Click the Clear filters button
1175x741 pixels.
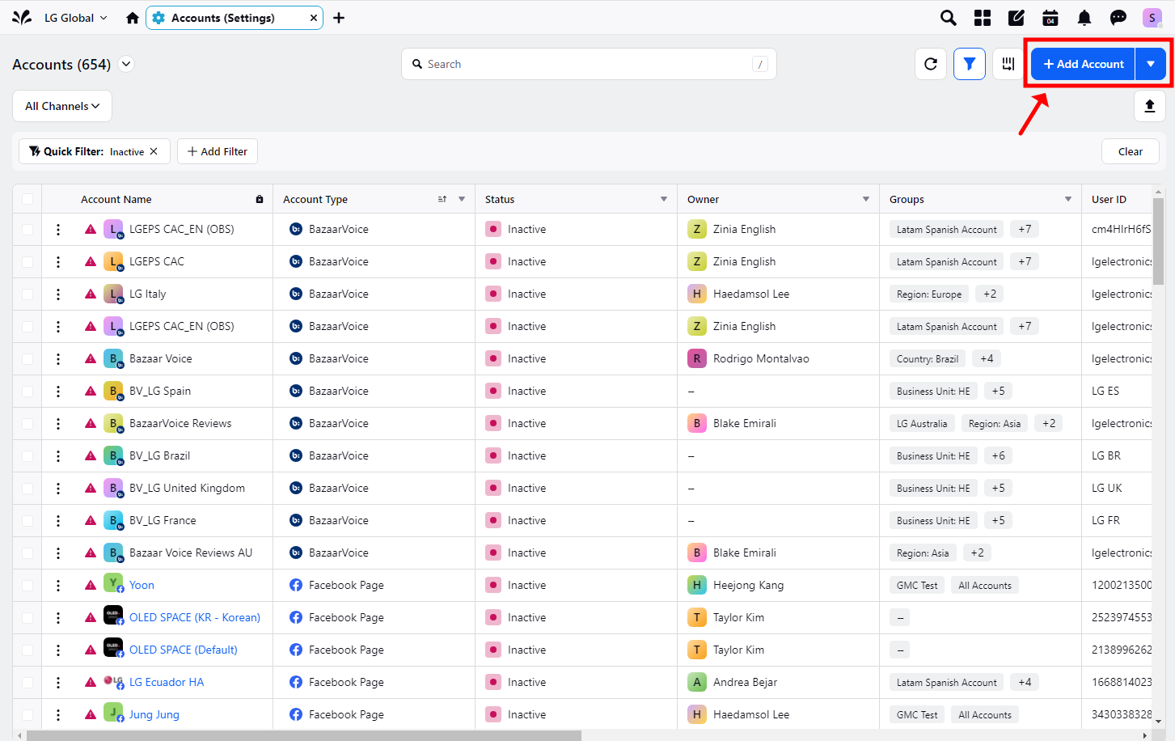1130,151
